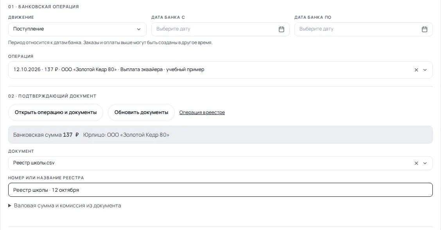Open the Операция в реестре link
Screen dimensions: 441x230
click(202, 112)
